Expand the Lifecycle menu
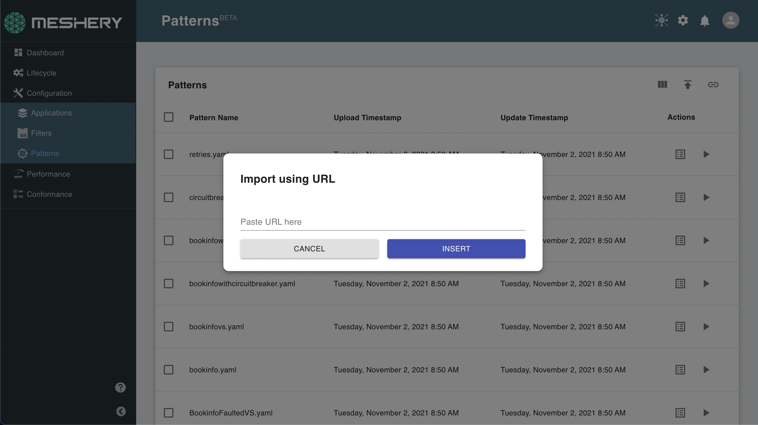Image resolution: width=758 pixels, height=425 pixels. [41, 73]
